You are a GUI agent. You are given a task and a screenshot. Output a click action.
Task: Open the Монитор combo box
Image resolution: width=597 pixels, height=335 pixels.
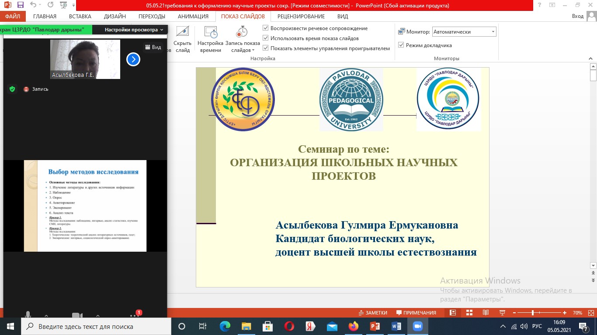[464, 32]
